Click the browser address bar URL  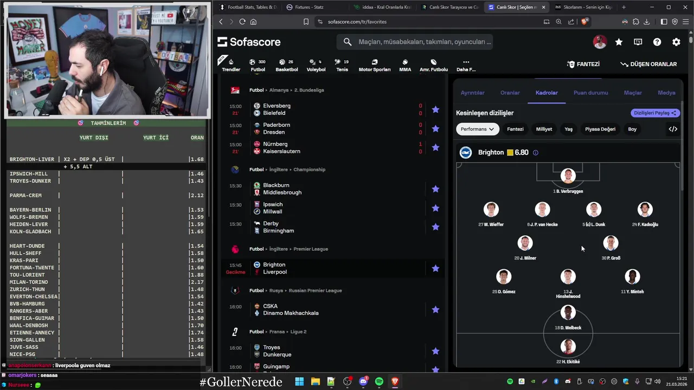(x=357, y=22)
